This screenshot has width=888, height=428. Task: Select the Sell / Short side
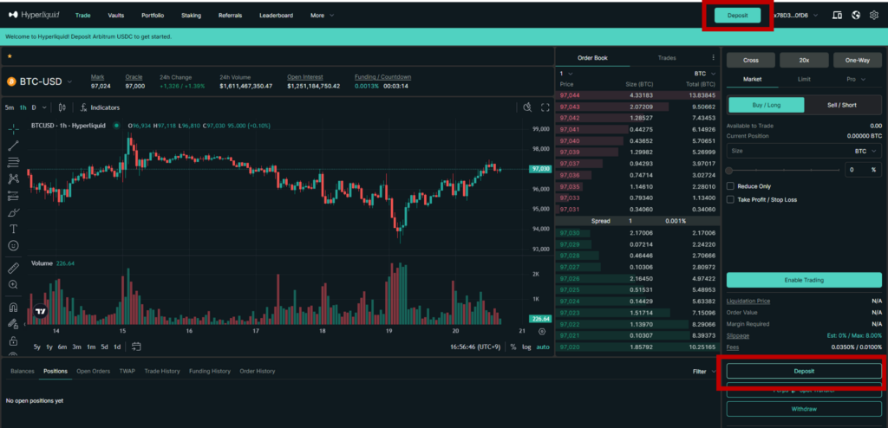point(842,105)
